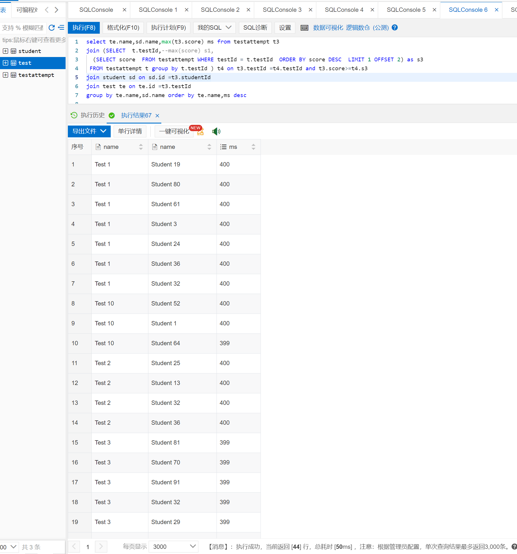Click the collapse list icon beside refresh

(x=61, y=28)
